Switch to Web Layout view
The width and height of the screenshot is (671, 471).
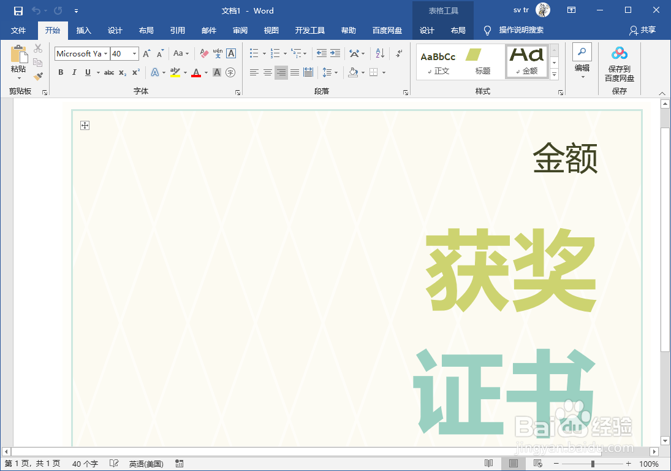(x=538, y=463)
